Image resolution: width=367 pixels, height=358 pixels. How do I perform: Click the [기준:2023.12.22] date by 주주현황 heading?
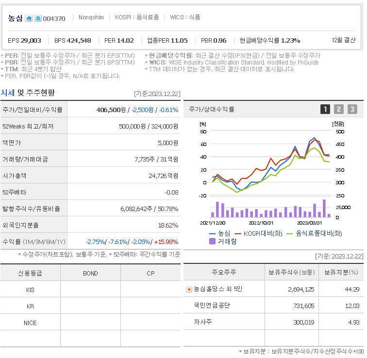coord(157,94)
